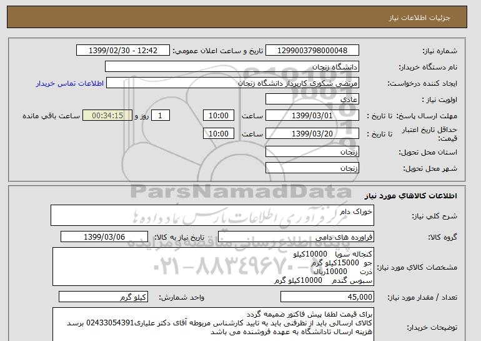Click the اطلاعات کالاهای مورد نیاز section heading
481x341 pixels.
tap(411, 196)
